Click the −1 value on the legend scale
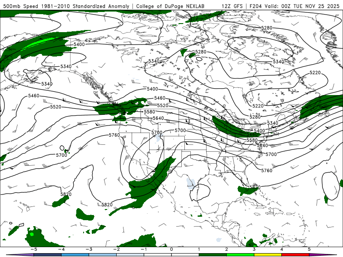 pos(144,249)
